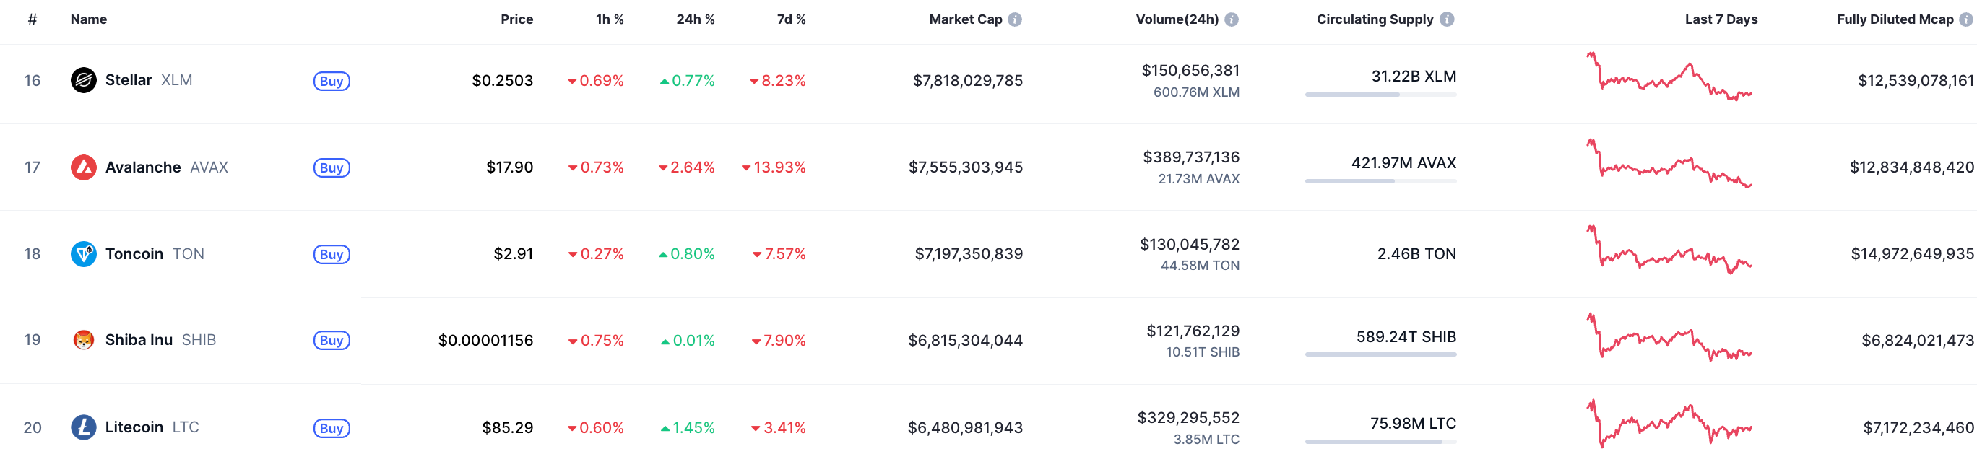Open Avalanche's Last 7 Days sparkline chart
The image size is (1977, 467).
pyautogui.click(x=1669, y=164)
